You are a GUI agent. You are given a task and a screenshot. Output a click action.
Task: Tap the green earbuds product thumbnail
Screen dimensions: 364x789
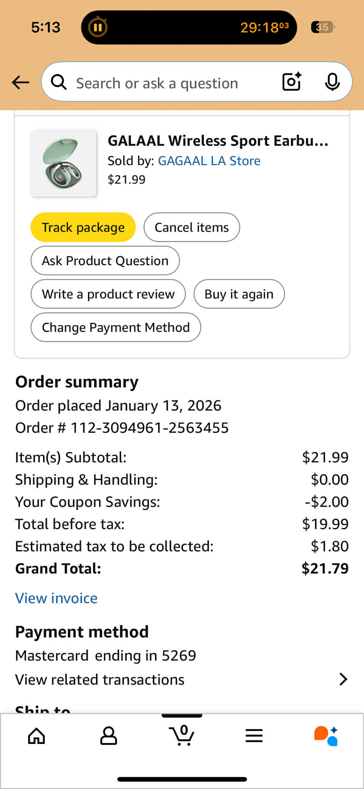tap(64, 164)
